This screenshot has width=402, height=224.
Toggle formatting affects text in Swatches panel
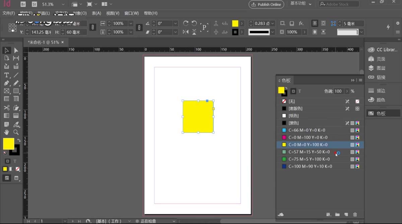(x=300, y=91)
